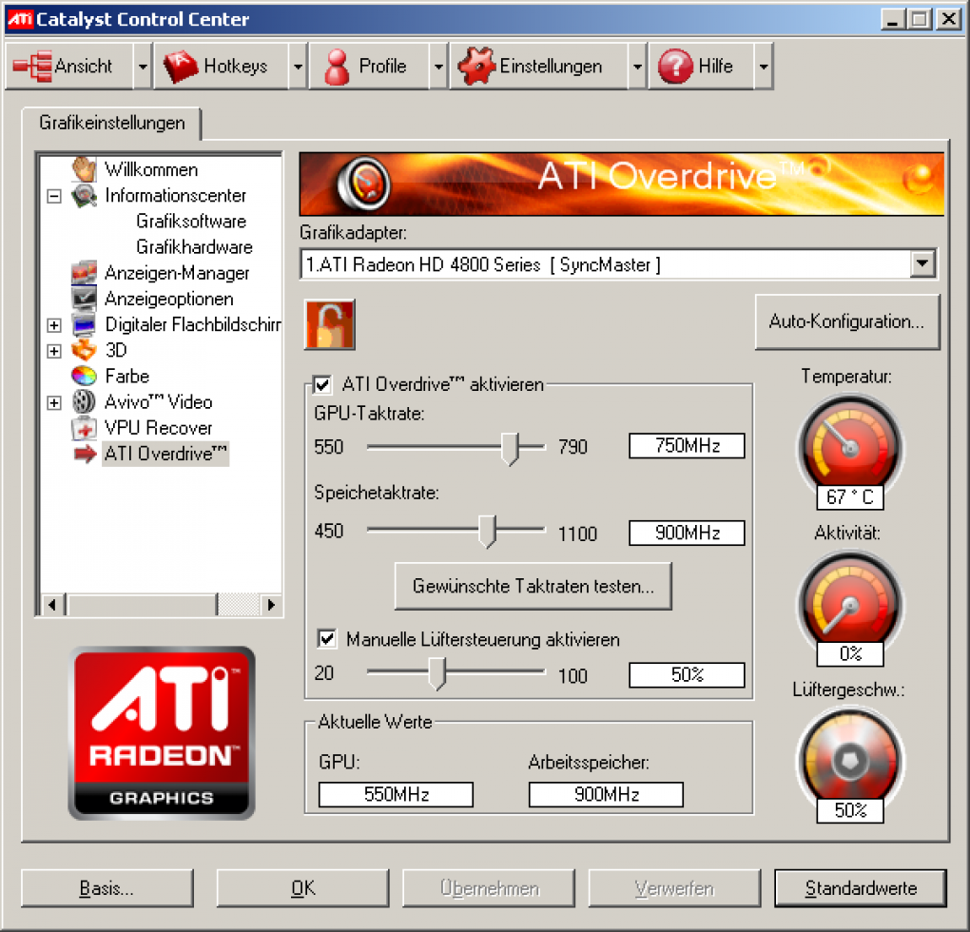Click the 900MHz memory clock field
970x932 pixels.
(x=687, y=533)
